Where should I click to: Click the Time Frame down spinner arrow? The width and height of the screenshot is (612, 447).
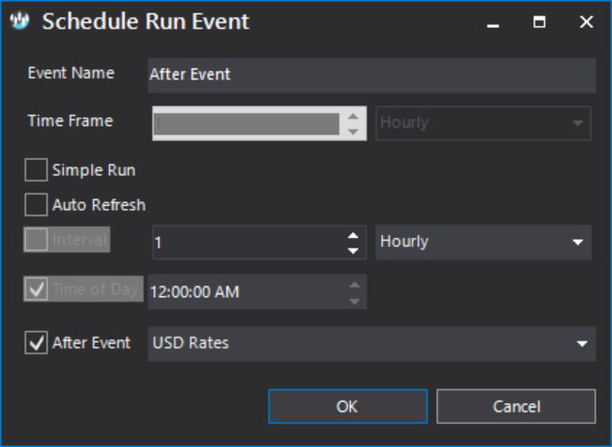point(353,132)
